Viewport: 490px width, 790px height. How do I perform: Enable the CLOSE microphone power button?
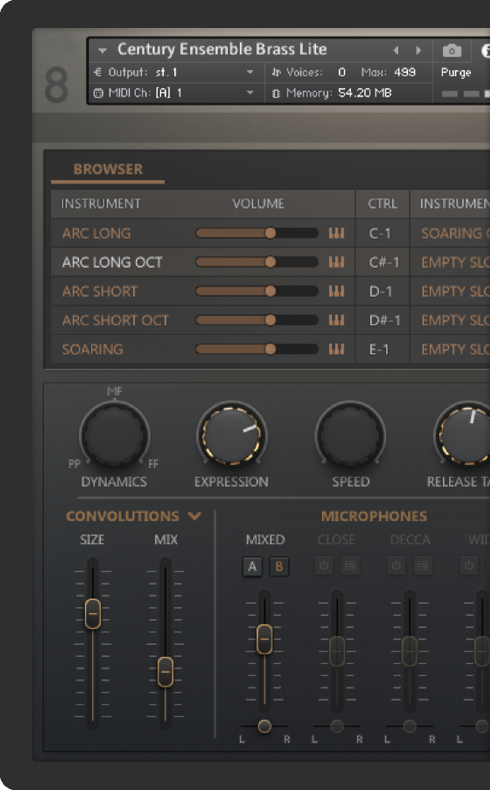(x=324, y=566)
